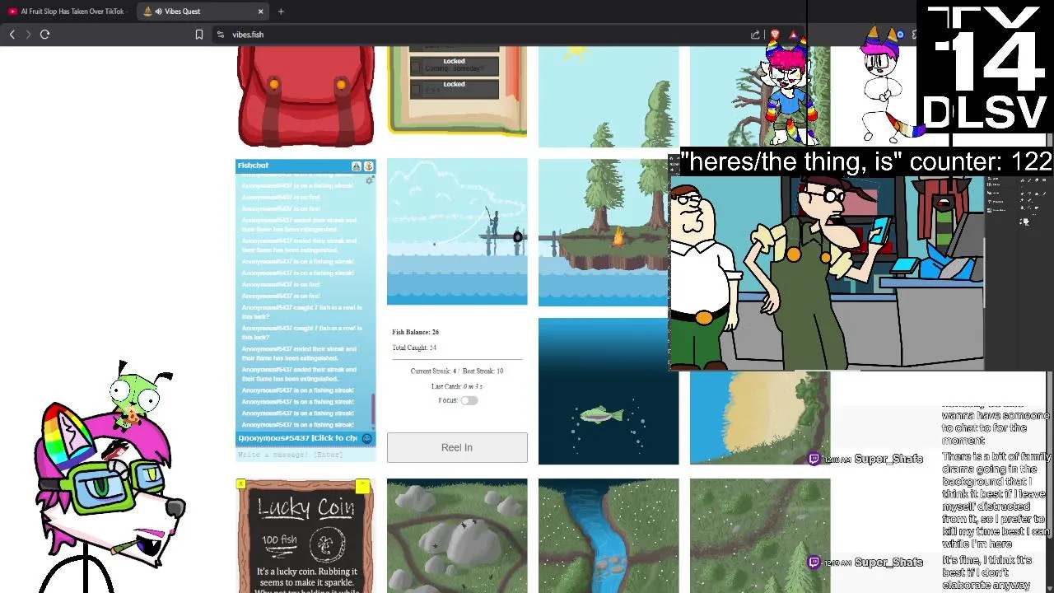
Task: Switch to AI Fruit Slop TikTok tab
Action: 66,12
